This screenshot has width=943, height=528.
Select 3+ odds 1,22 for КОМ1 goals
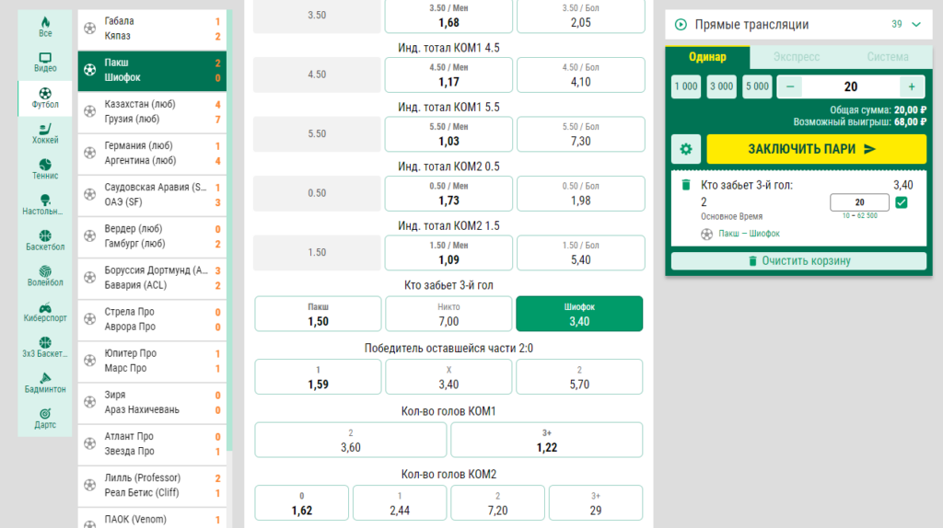(x=547, y=440)
